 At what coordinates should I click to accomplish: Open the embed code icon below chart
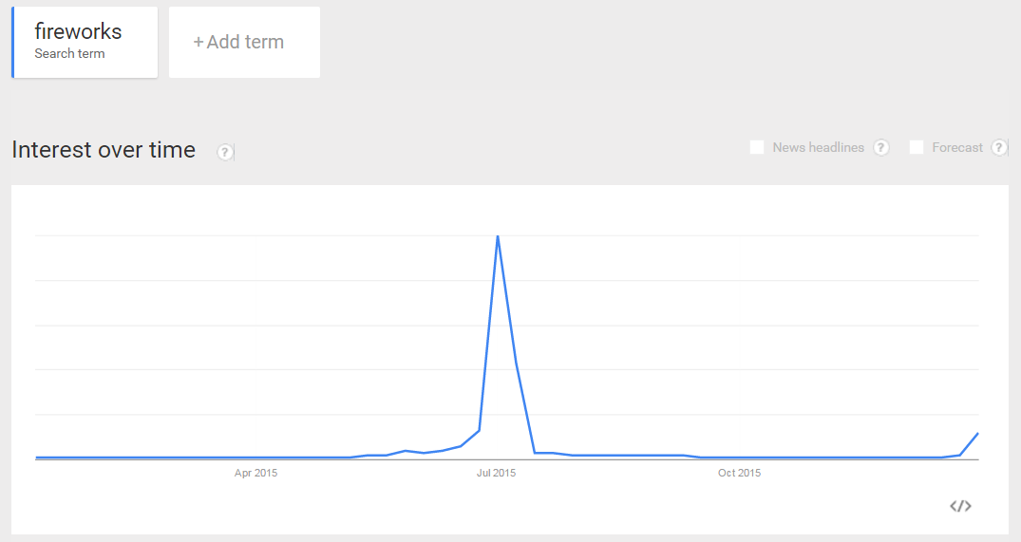(x=960, y=506)
